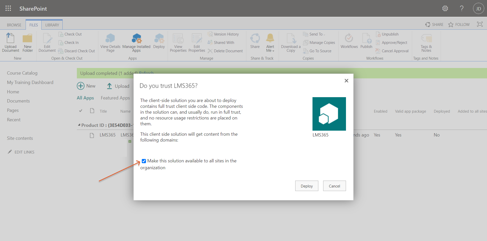This screenshot has height=241, width=487.
Task: Click Go To Source in the ribbon
Action: coord(317,51)
